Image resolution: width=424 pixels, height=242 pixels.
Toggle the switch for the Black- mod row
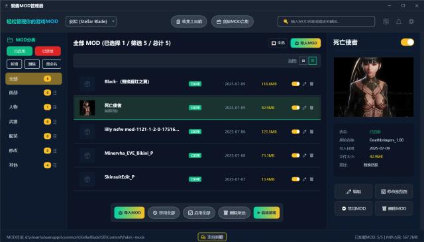click(295, 84)
